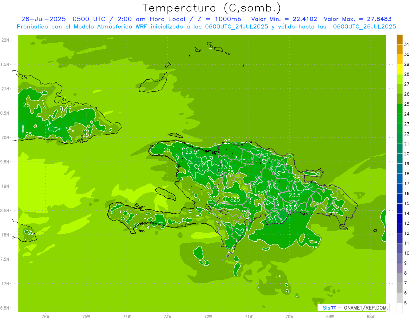Select the date text '26-Jul-2025'
416x321 pixels.
(x=43, y=19)
